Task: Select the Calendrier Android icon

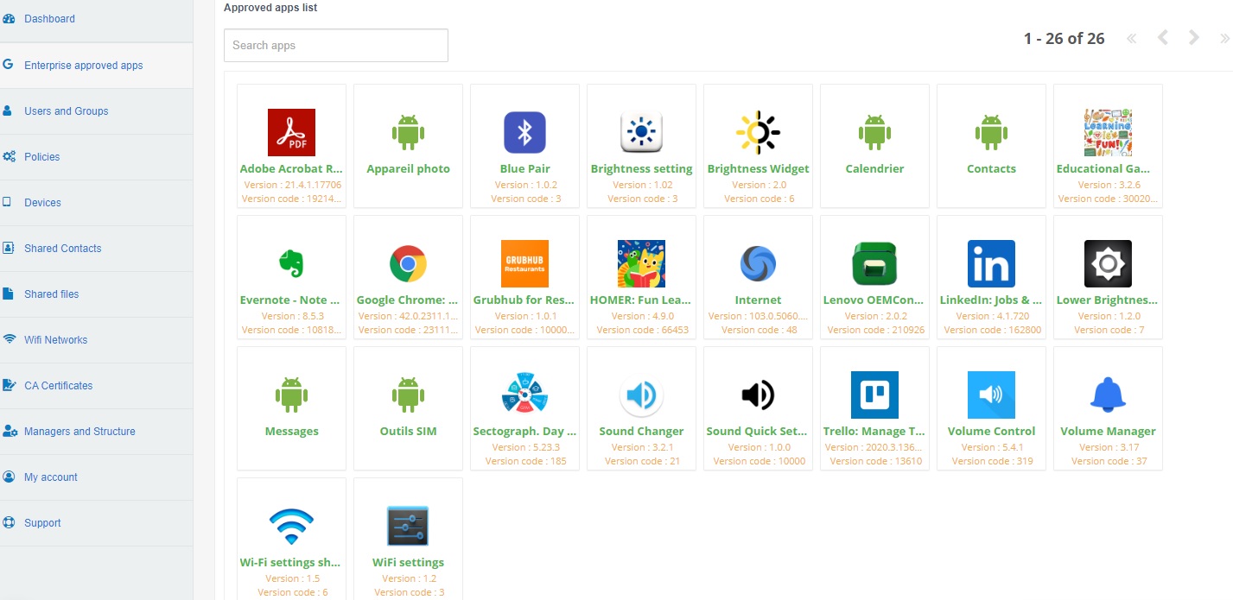Action: 874,132
